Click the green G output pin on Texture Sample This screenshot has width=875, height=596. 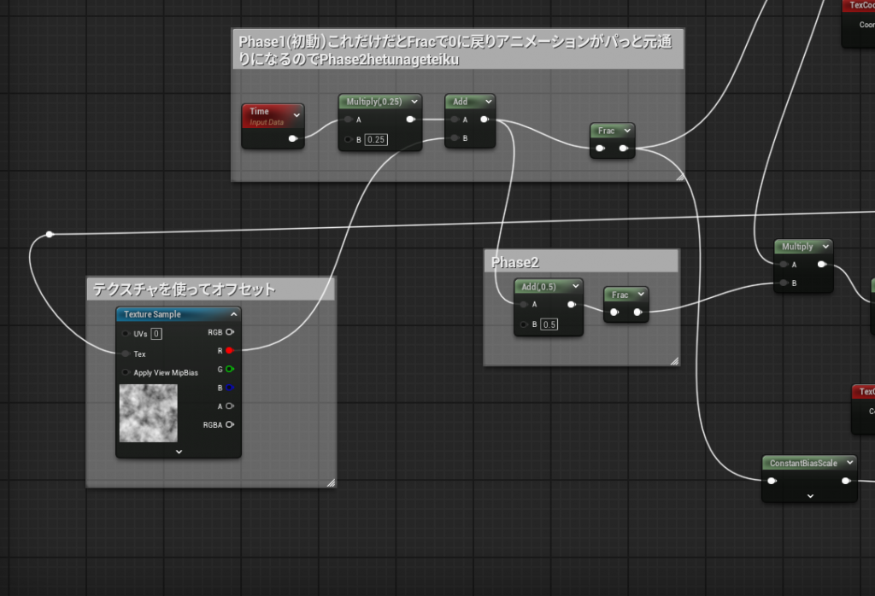pyautogui.click(x=229, y=369)
